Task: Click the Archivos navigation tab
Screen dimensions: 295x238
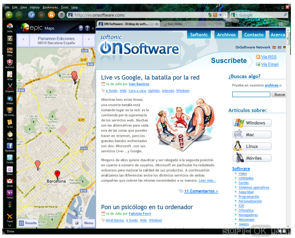Action: point(226,35)
